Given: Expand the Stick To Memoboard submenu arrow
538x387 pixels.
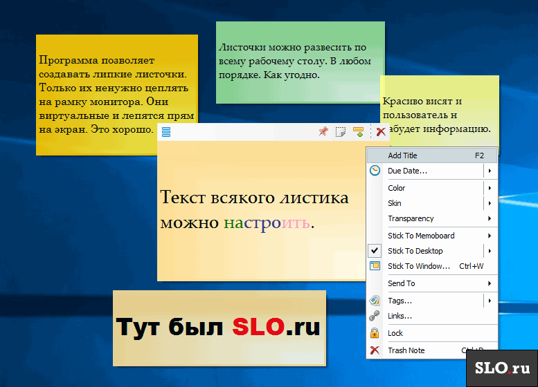Looking at the screenshot, I should point(490,236).
